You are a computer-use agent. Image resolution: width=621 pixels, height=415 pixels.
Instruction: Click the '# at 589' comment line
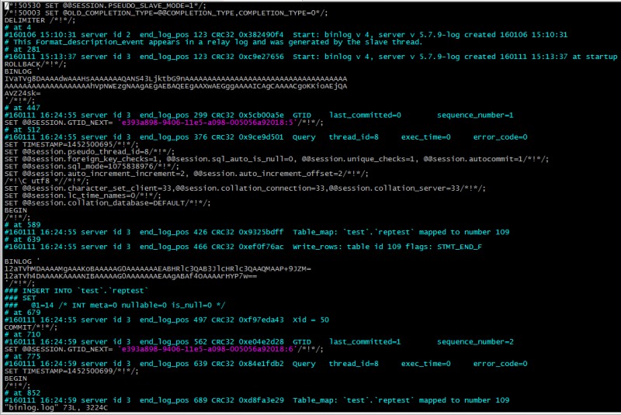[x=23, y=225]
